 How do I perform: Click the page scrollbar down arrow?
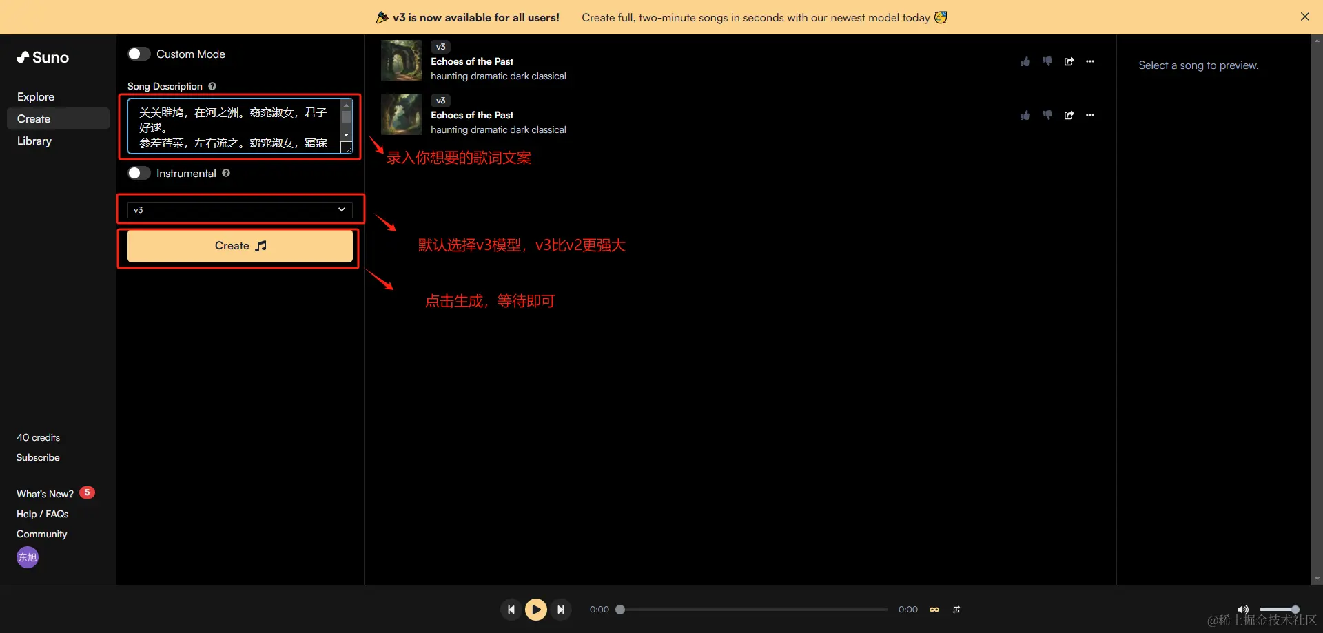1317,579
